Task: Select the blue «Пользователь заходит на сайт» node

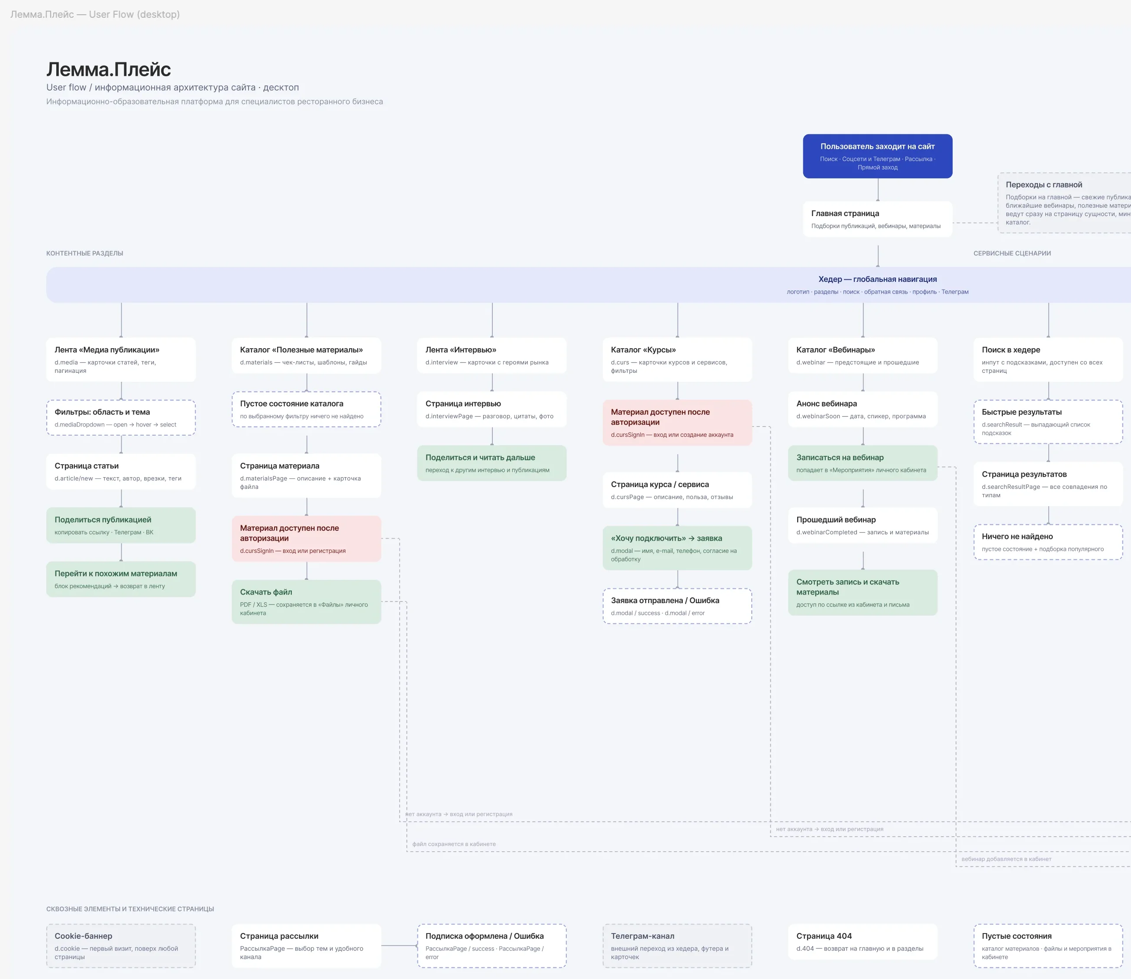Action: pyautogui.click(x=878, y=156)
